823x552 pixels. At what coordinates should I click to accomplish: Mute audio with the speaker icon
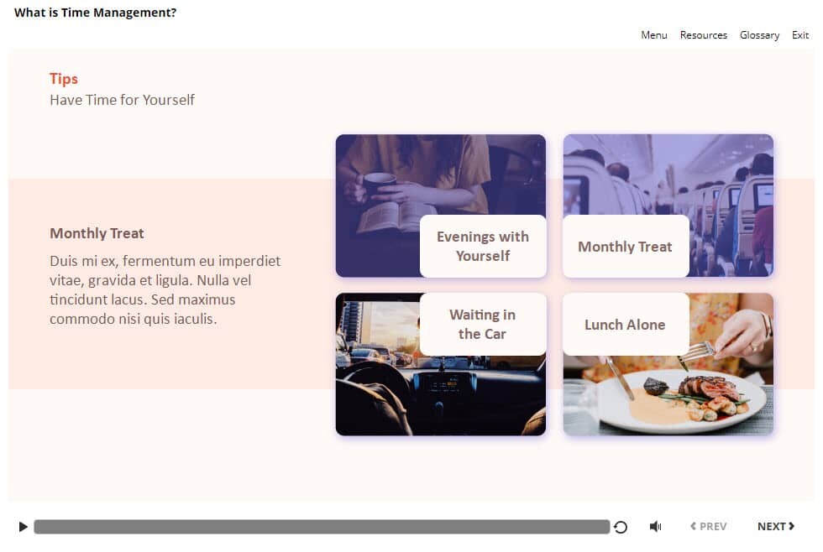coord(655,527)
